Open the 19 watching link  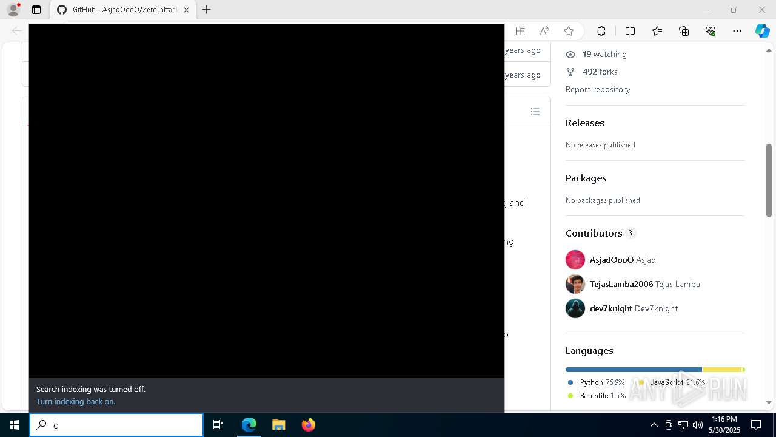point(604,54)
